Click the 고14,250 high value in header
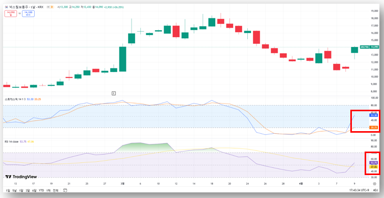This screenshot has height=198, width=384. point(74,7)
